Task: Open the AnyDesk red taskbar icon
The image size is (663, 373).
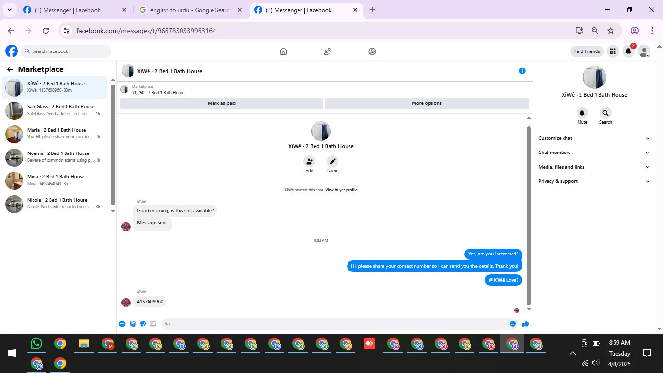Action: [x=369, y=344]
